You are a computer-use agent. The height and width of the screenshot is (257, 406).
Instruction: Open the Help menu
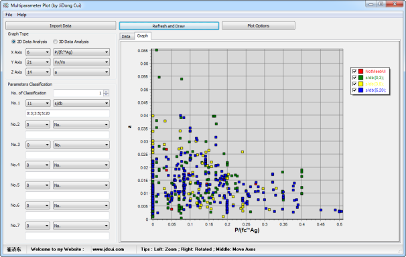21,15
